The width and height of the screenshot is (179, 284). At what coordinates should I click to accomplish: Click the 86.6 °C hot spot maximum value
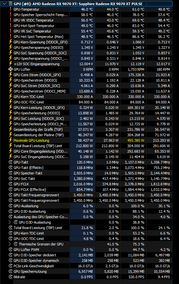(138, 37)
